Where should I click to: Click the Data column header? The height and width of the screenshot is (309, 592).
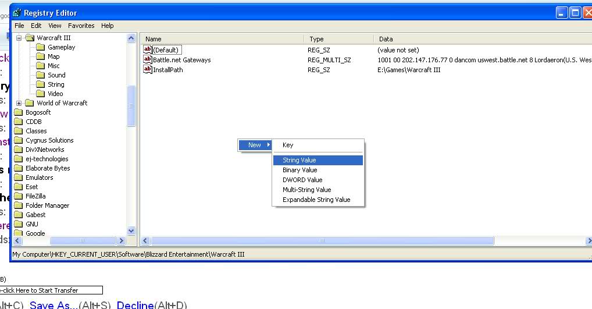tap(483, 39)
